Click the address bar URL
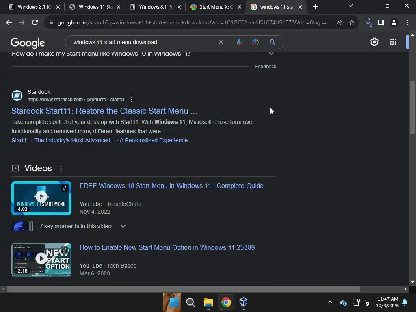 click(x=194, y=23)
